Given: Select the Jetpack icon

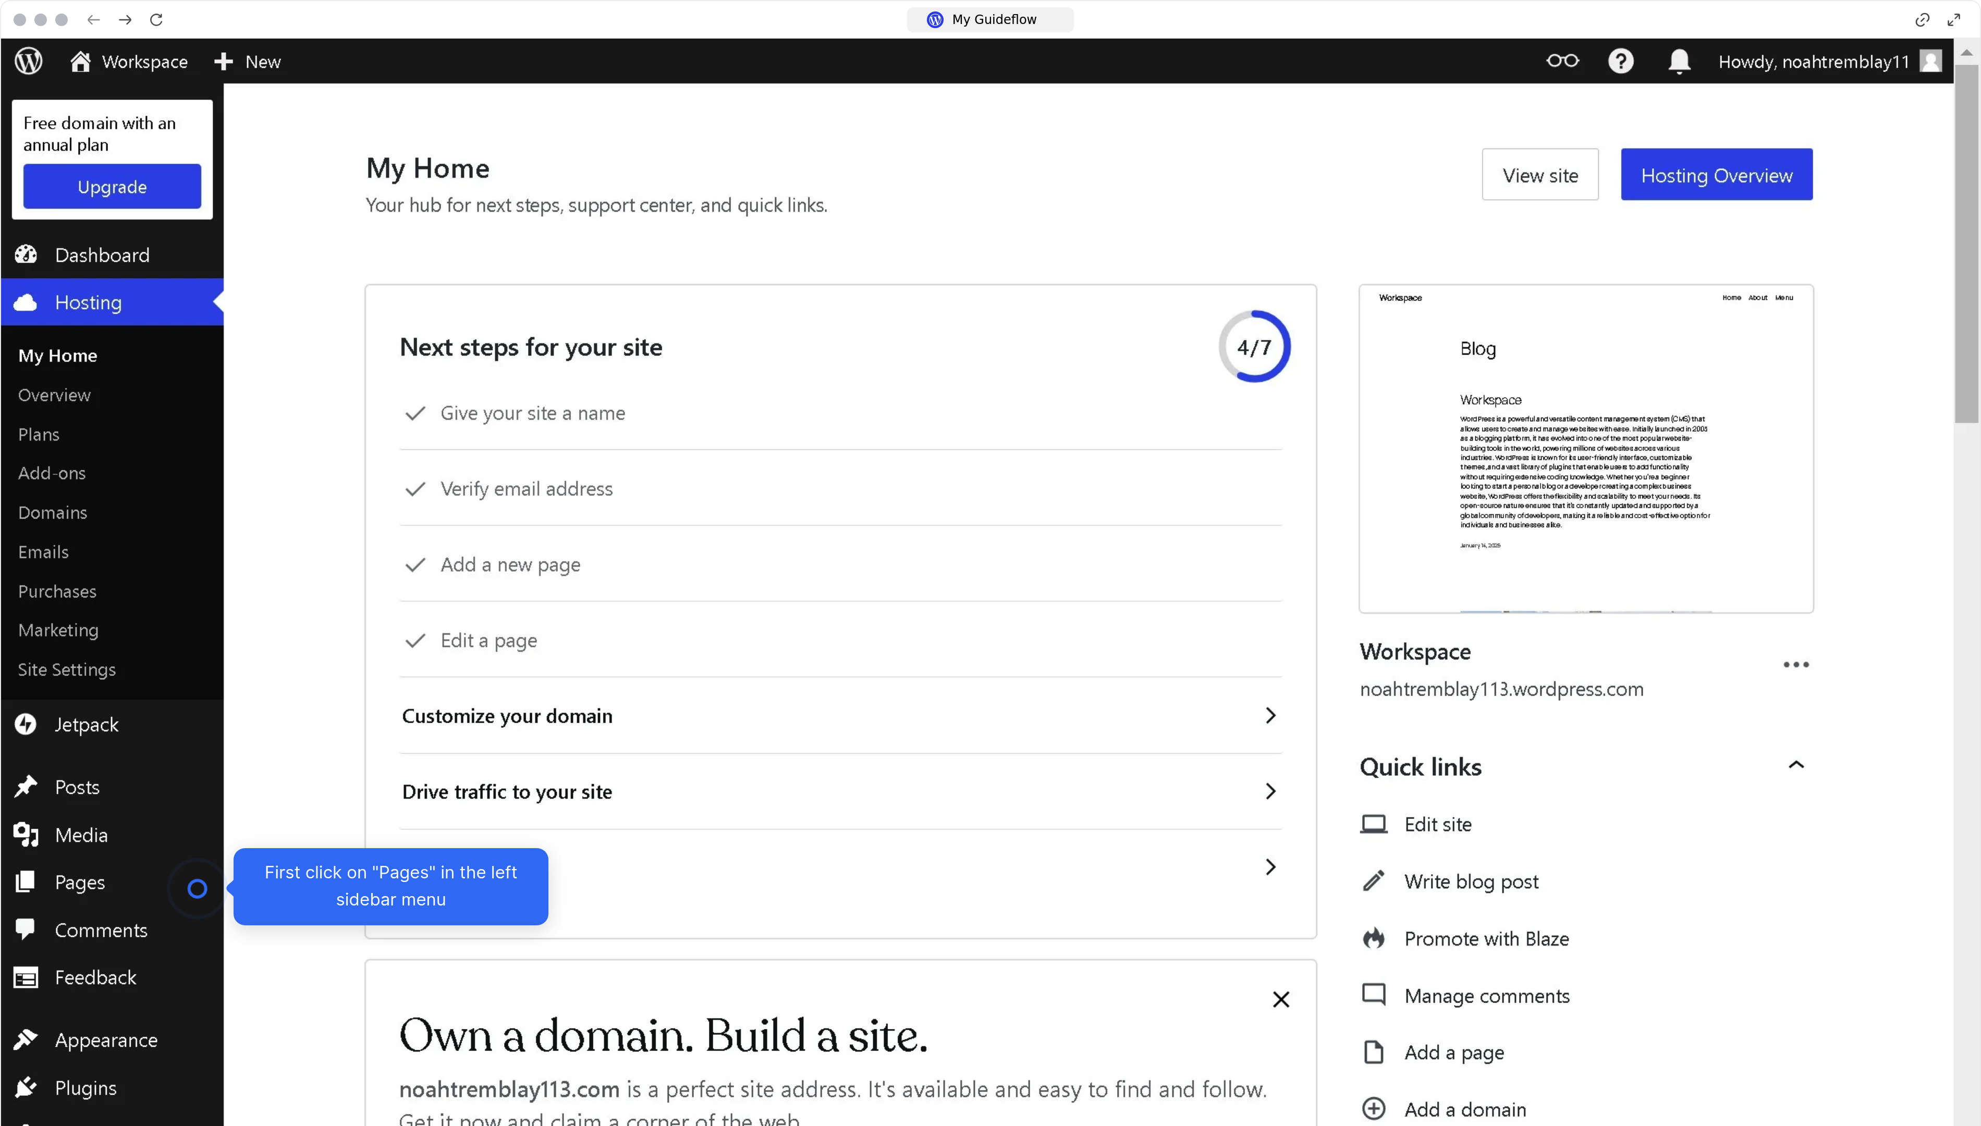Looking at the screenshot, I should click(x=26, y=725).
